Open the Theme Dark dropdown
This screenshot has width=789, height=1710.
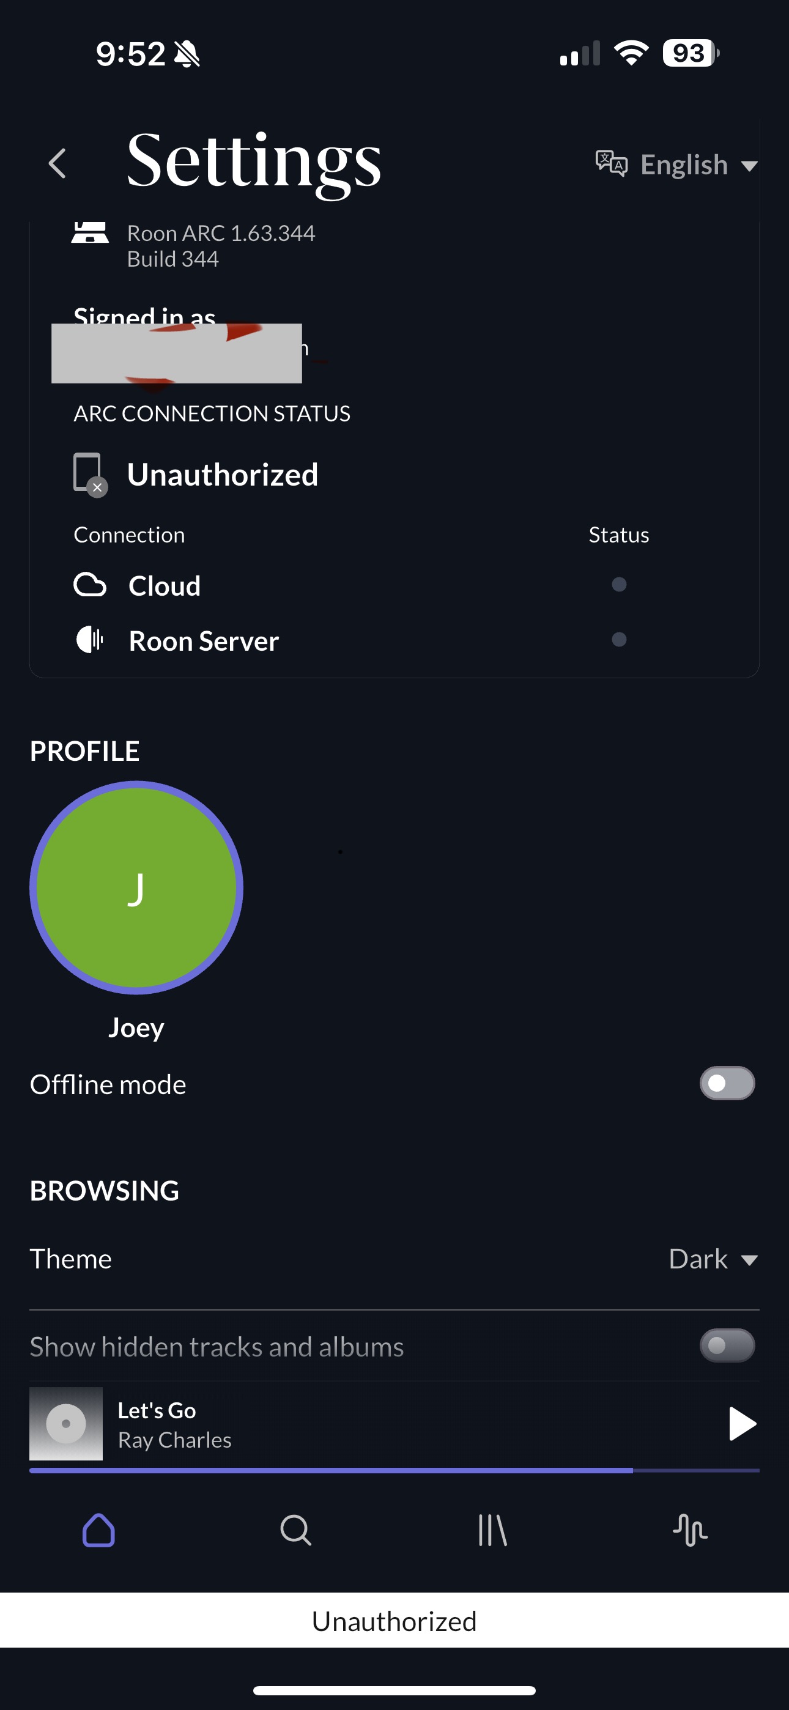[x=714, y=1259]
